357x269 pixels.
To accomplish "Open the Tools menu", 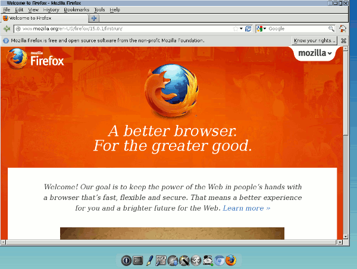I will point(99,10).
